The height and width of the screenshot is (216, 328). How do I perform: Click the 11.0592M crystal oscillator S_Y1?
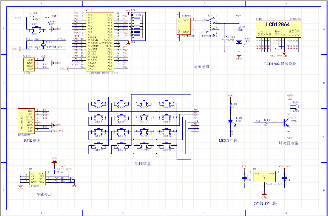43,45
